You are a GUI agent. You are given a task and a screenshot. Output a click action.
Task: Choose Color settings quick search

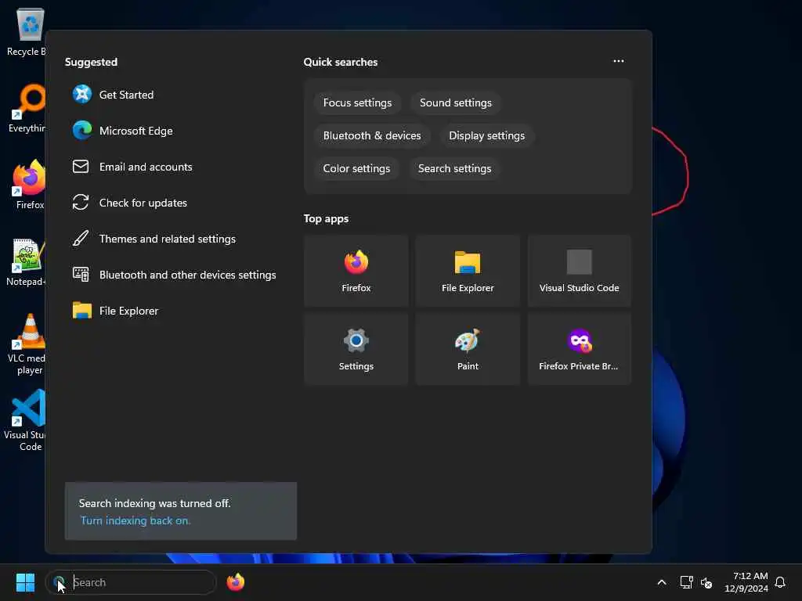[356, 168]
